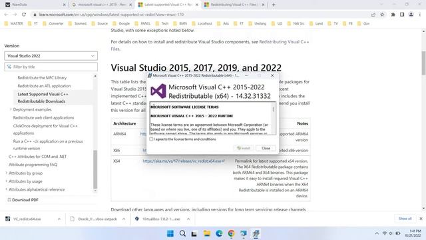Open the PANEL bookmarks folder
This screenshot has height=240, width=426.
coord(142,23)
